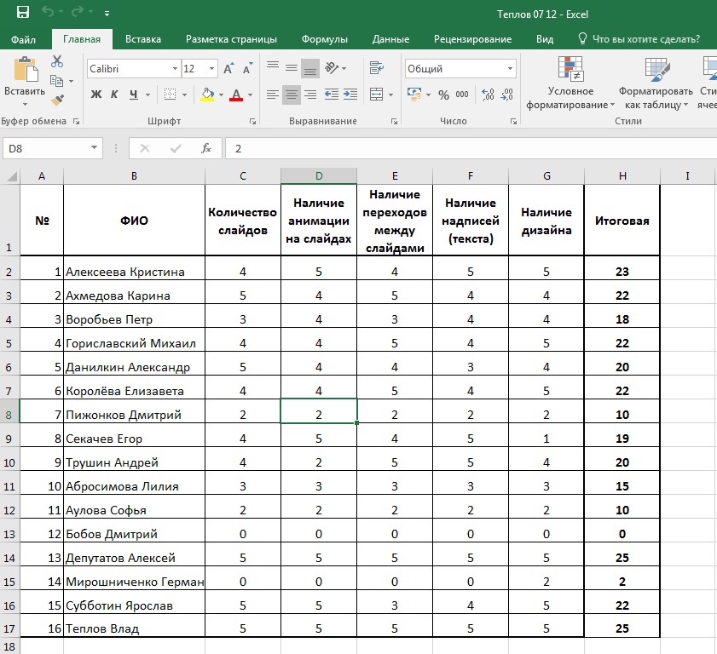Apply thousands separator format (000)

pyautogui.click(x=462, y=95)
